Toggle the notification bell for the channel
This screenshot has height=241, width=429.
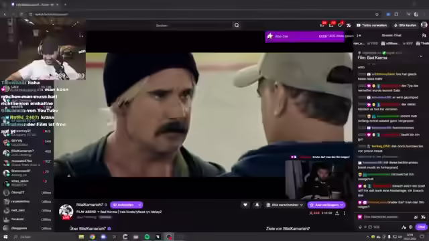(x=257, y=205)
